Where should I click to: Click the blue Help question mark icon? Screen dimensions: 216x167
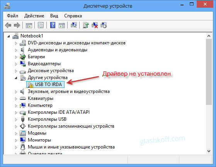[53, 25]
